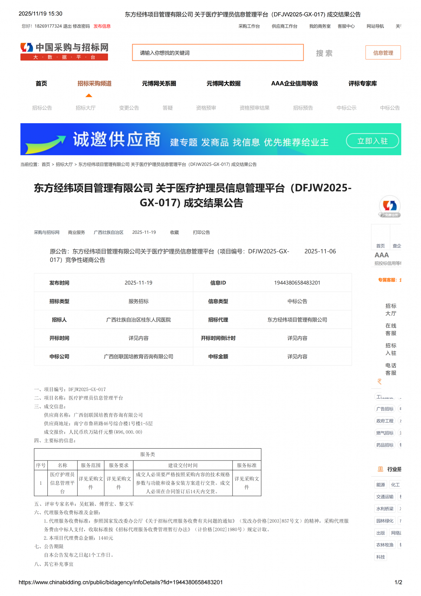Screen dimensions: 421x596
Task: Select the 招标大厅 sub-menu item
Action: (x=86, y=108)
